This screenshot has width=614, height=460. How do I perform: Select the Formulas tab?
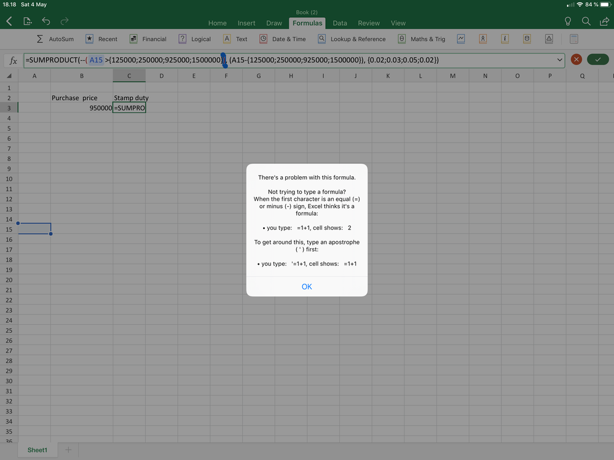307,23
